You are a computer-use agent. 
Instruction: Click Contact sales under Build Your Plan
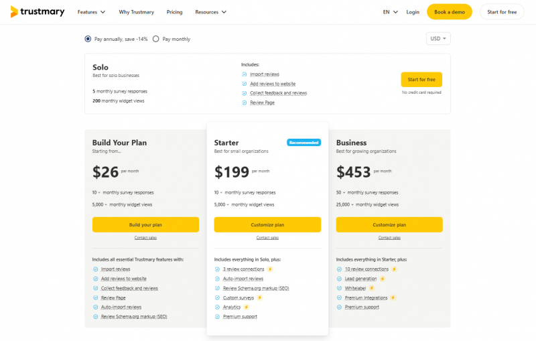(145, 238)
